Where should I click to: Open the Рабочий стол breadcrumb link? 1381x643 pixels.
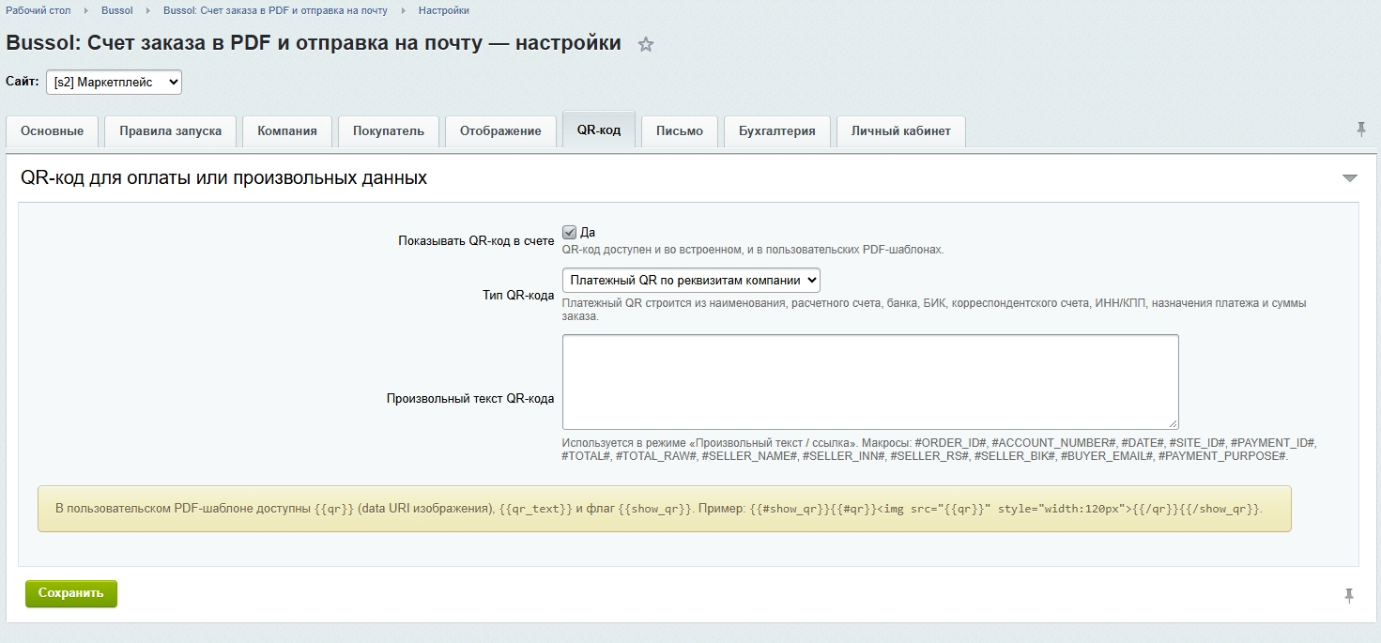38,10
